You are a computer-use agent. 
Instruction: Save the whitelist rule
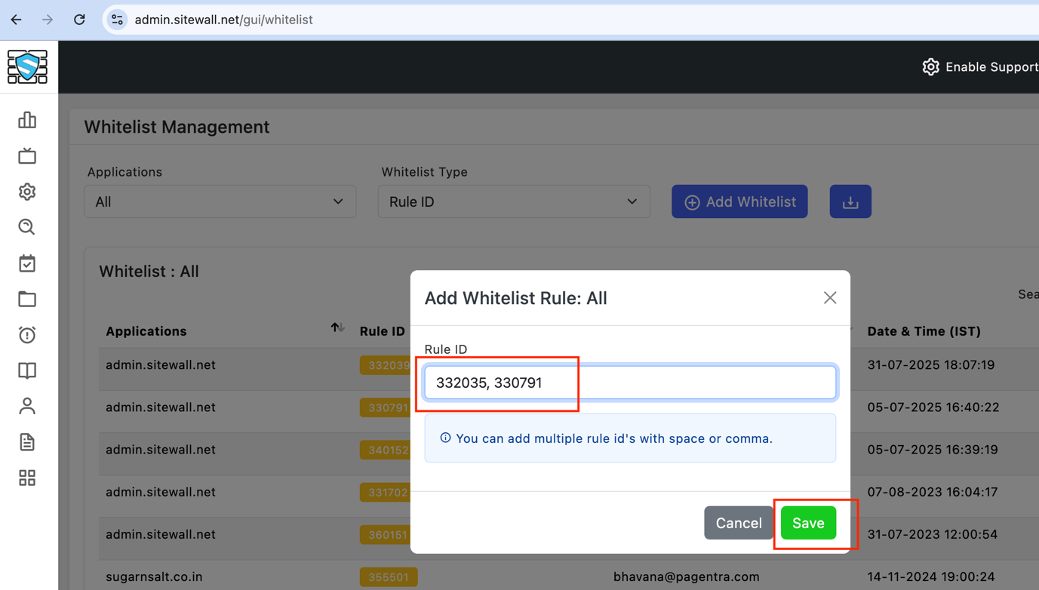click(x=808, y=523)
